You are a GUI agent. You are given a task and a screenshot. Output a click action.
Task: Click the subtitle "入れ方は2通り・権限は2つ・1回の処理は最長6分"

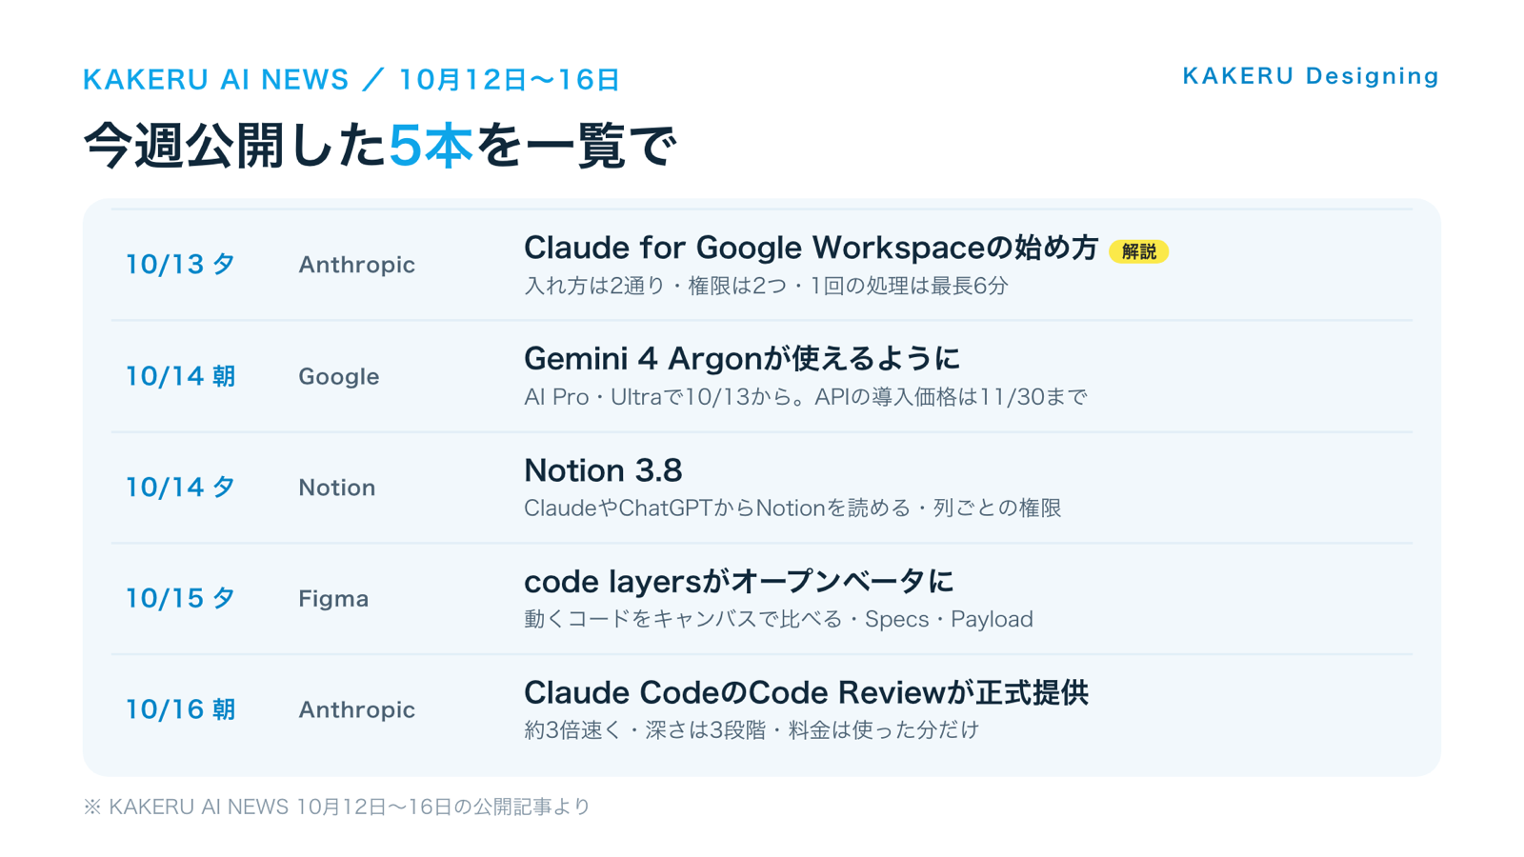tap(766, 286)
